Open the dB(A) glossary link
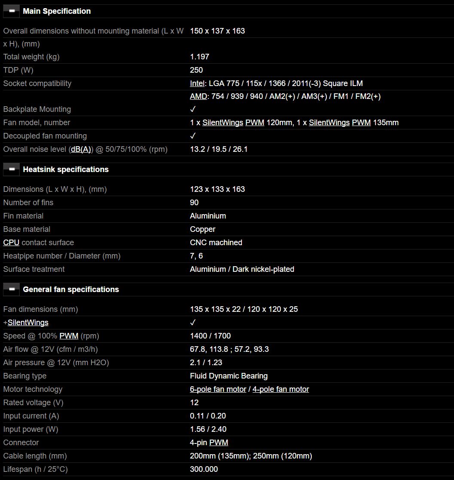 pos(81,149)
